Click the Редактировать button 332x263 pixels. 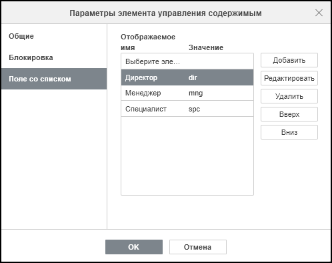[x=289, y=78]
